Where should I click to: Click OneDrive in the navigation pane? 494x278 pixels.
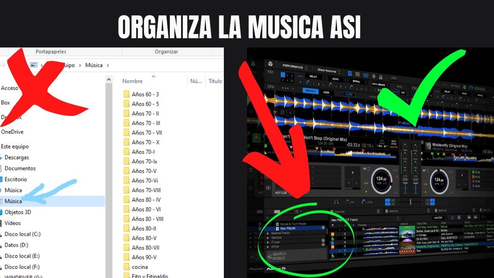point(12,132)
